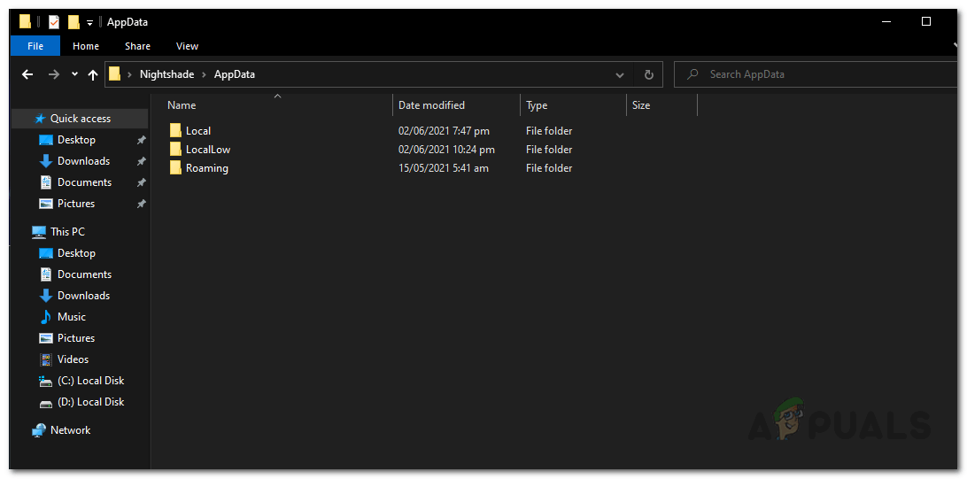Click folder icon at address bar start
The image size is (967, 479).
pos(115,74)
